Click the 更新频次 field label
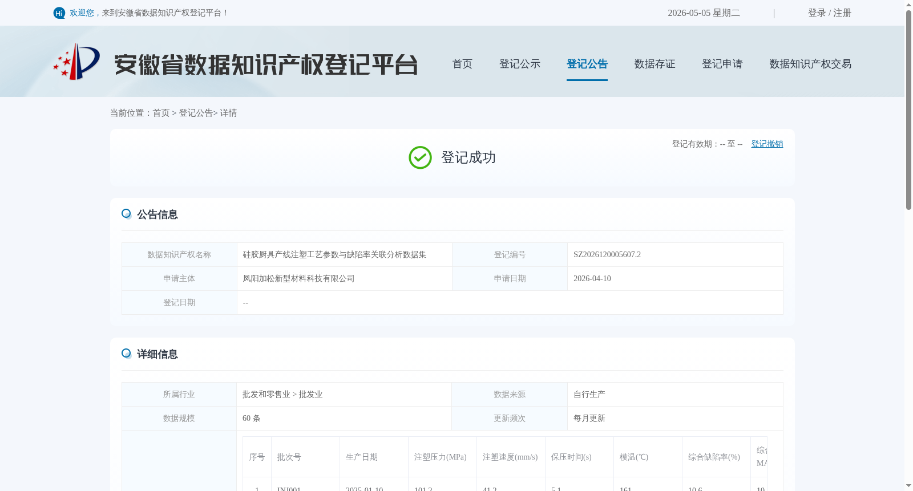913x491 pixels. pos(510,419)
